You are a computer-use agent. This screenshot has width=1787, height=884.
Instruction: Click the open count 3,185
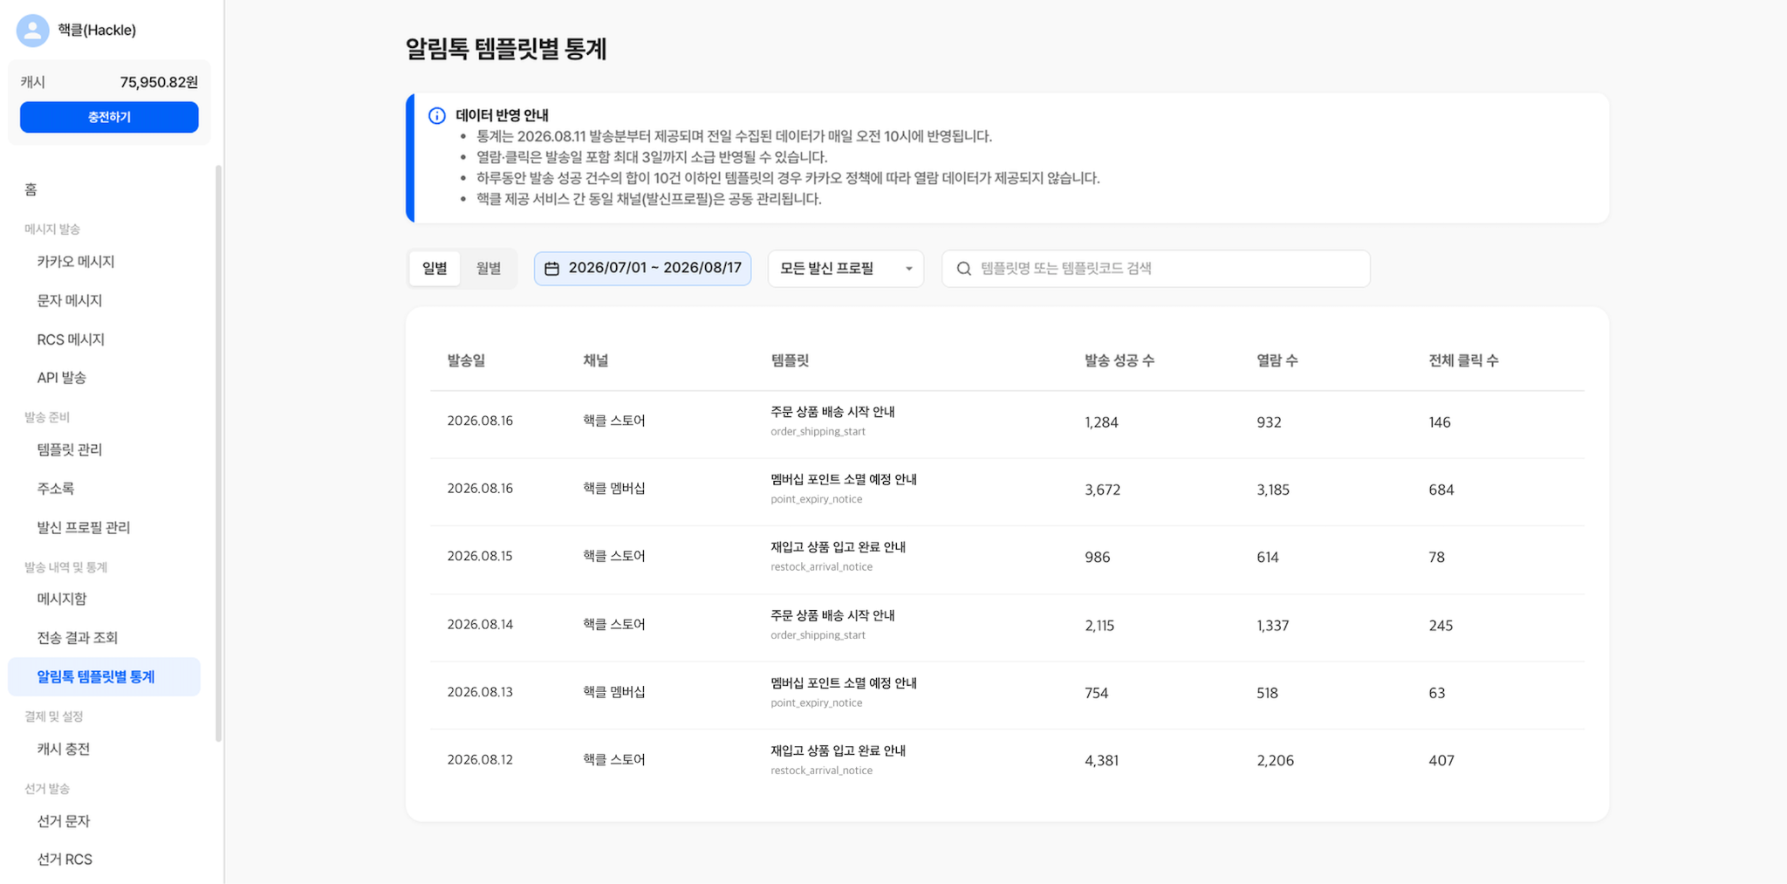click(1273, 490)
